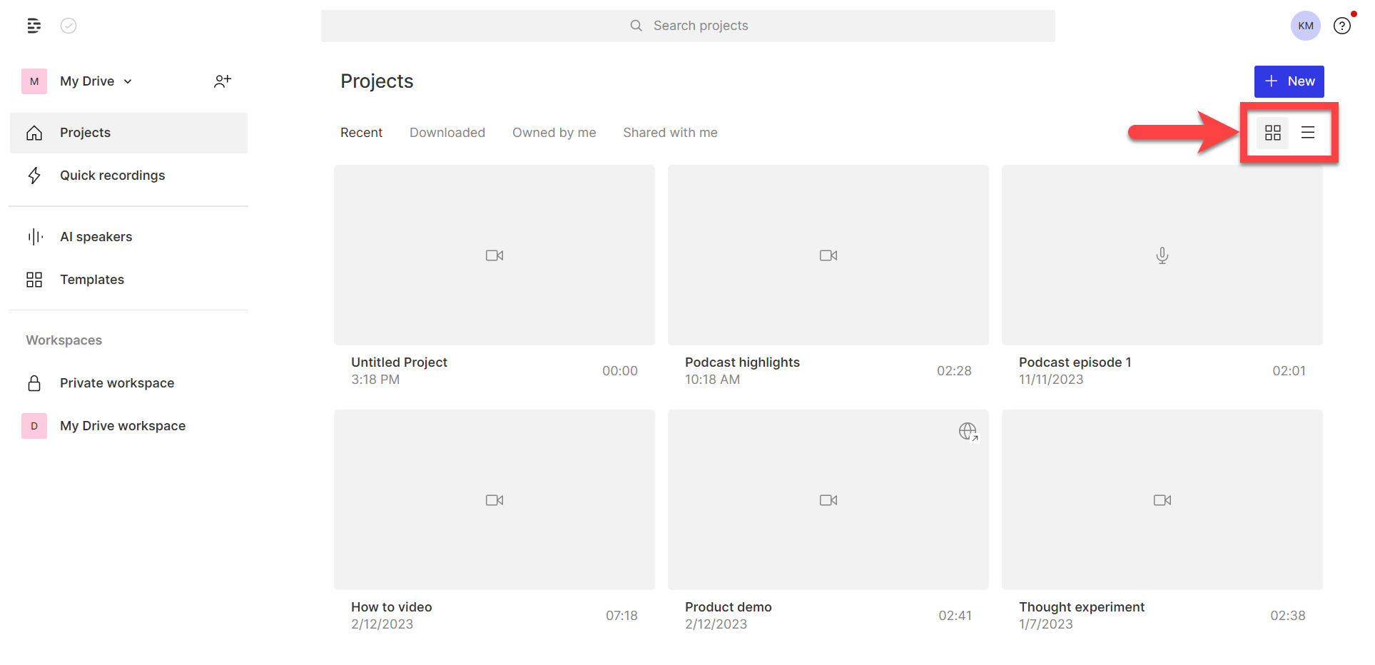Type in the Search projects field
Image resolution: width=1375 pixels, height=665 pixels.
pos(688,26)
